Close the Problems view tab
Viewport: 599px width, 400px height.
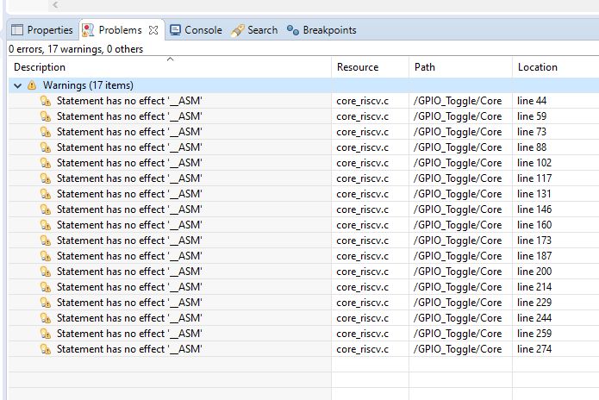point(153,30)
